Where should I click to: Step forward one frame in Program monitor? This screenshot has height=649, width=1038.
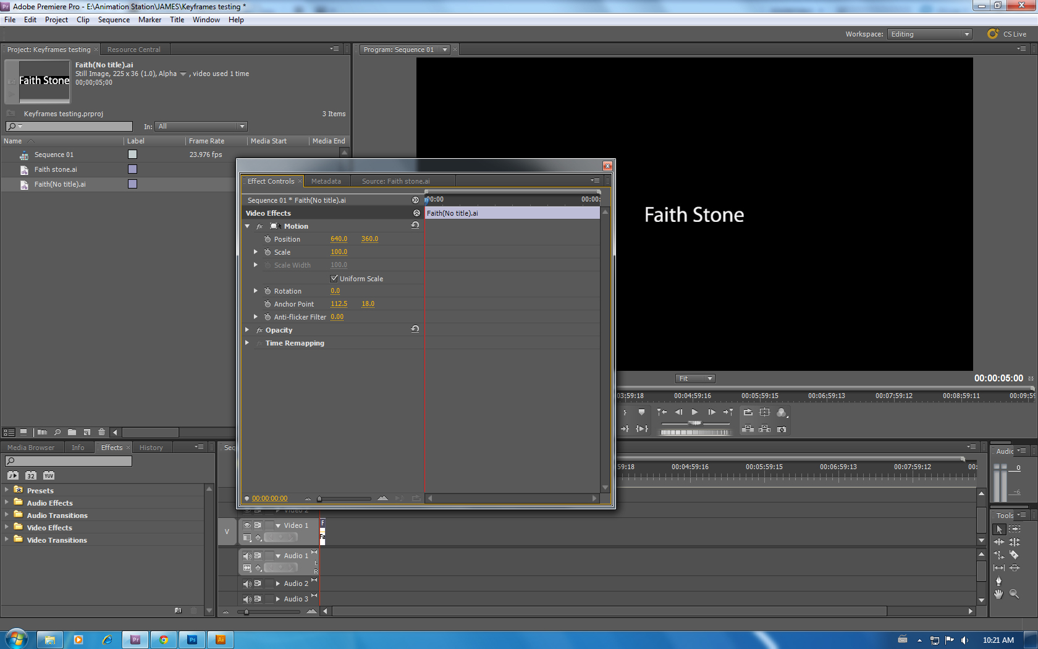point(711,412)
